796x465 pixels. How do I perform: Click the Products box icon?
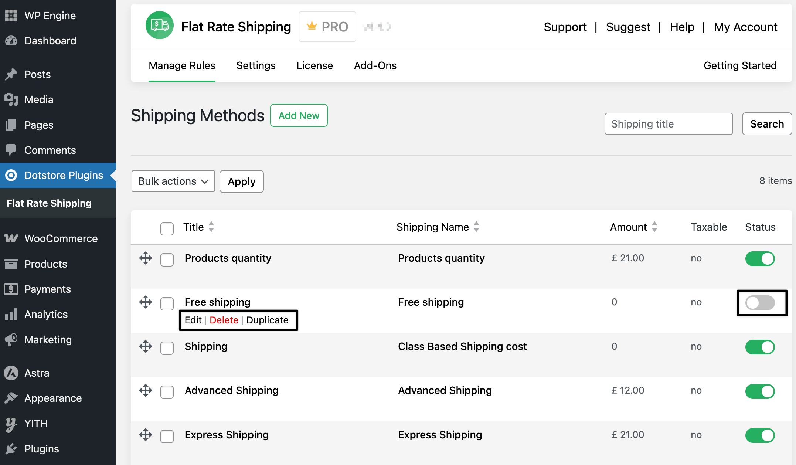tap(11, 264)
